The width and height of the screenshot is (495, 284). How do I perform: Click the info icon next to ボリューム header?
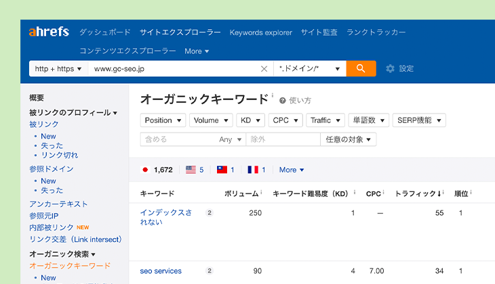click(261, 192)
